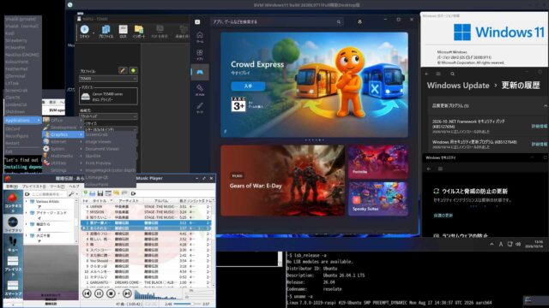
Task: Open the TS5400 profile dropdown
Action: tap(108, 79)
